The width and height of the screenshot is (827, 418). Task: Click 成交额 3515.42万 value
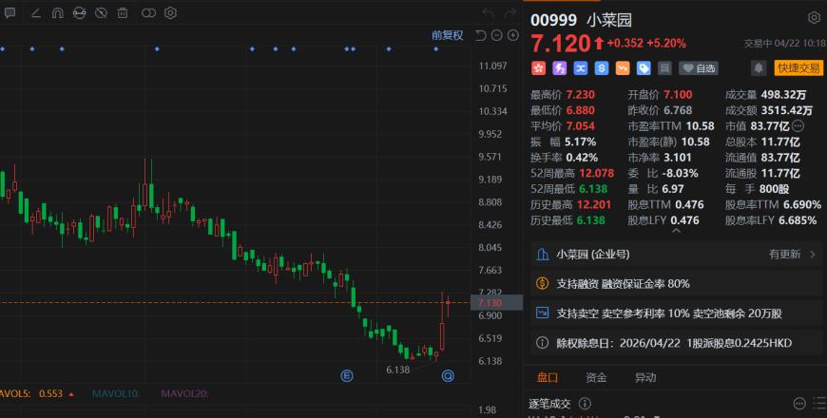click(787, 110)
